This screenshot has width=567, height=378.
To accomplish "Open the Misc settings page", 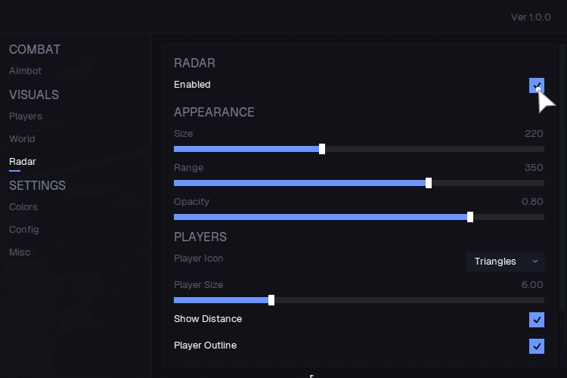I will [20, 253].
